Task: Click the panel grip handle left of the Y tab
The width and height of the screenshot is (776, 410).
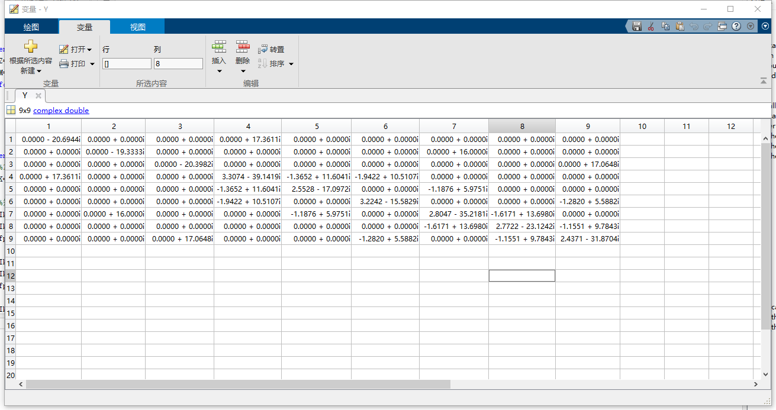Action: tap(7, 96)
